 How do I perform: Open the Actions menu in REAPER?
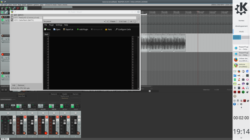coord(36,5)
